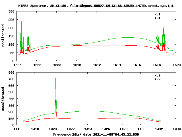
Task: Click the 150 y-axis tick label
Action: pyautogui.click(x=11, y=36)
